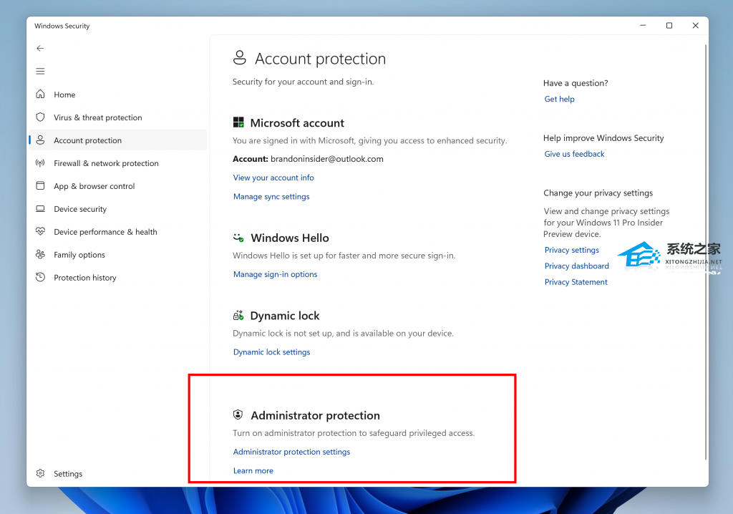Screen dimensions: 733x514
Task: Go to Protection history page
Action: [84, 278]
